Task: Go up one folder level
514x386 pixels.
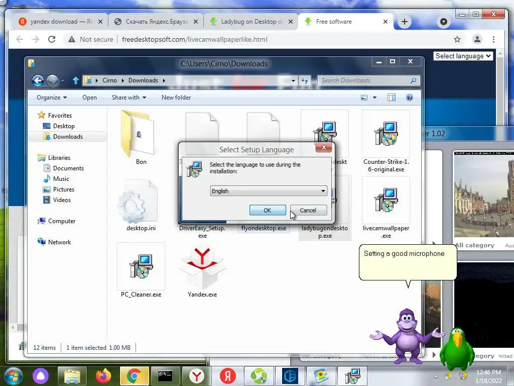Action: [x=76, y=80]
